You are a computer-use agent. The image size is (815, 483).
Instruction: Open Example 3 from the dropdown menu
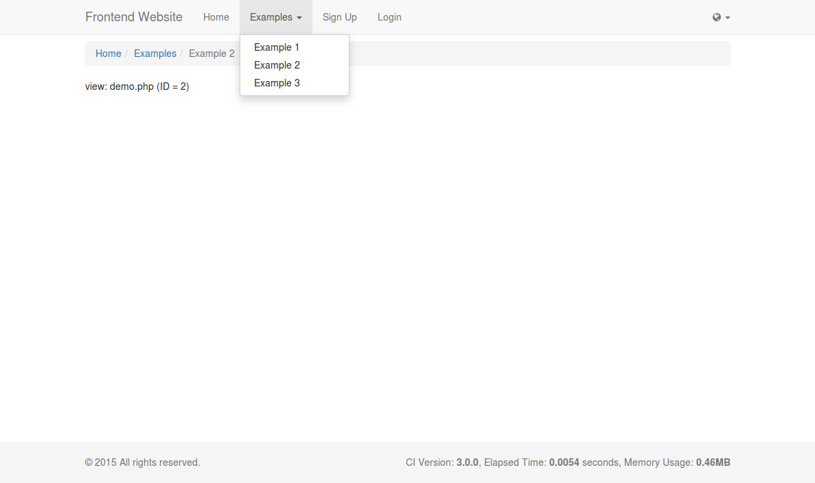(277, 83)
